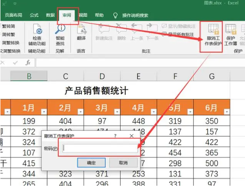Open the 6月 column filter dropdown
245x191 pixels.
(227, 111)
